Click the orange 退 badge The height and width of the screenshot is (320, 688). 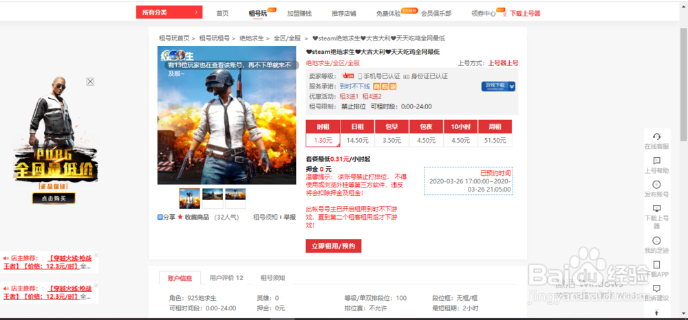click(393, 86)
